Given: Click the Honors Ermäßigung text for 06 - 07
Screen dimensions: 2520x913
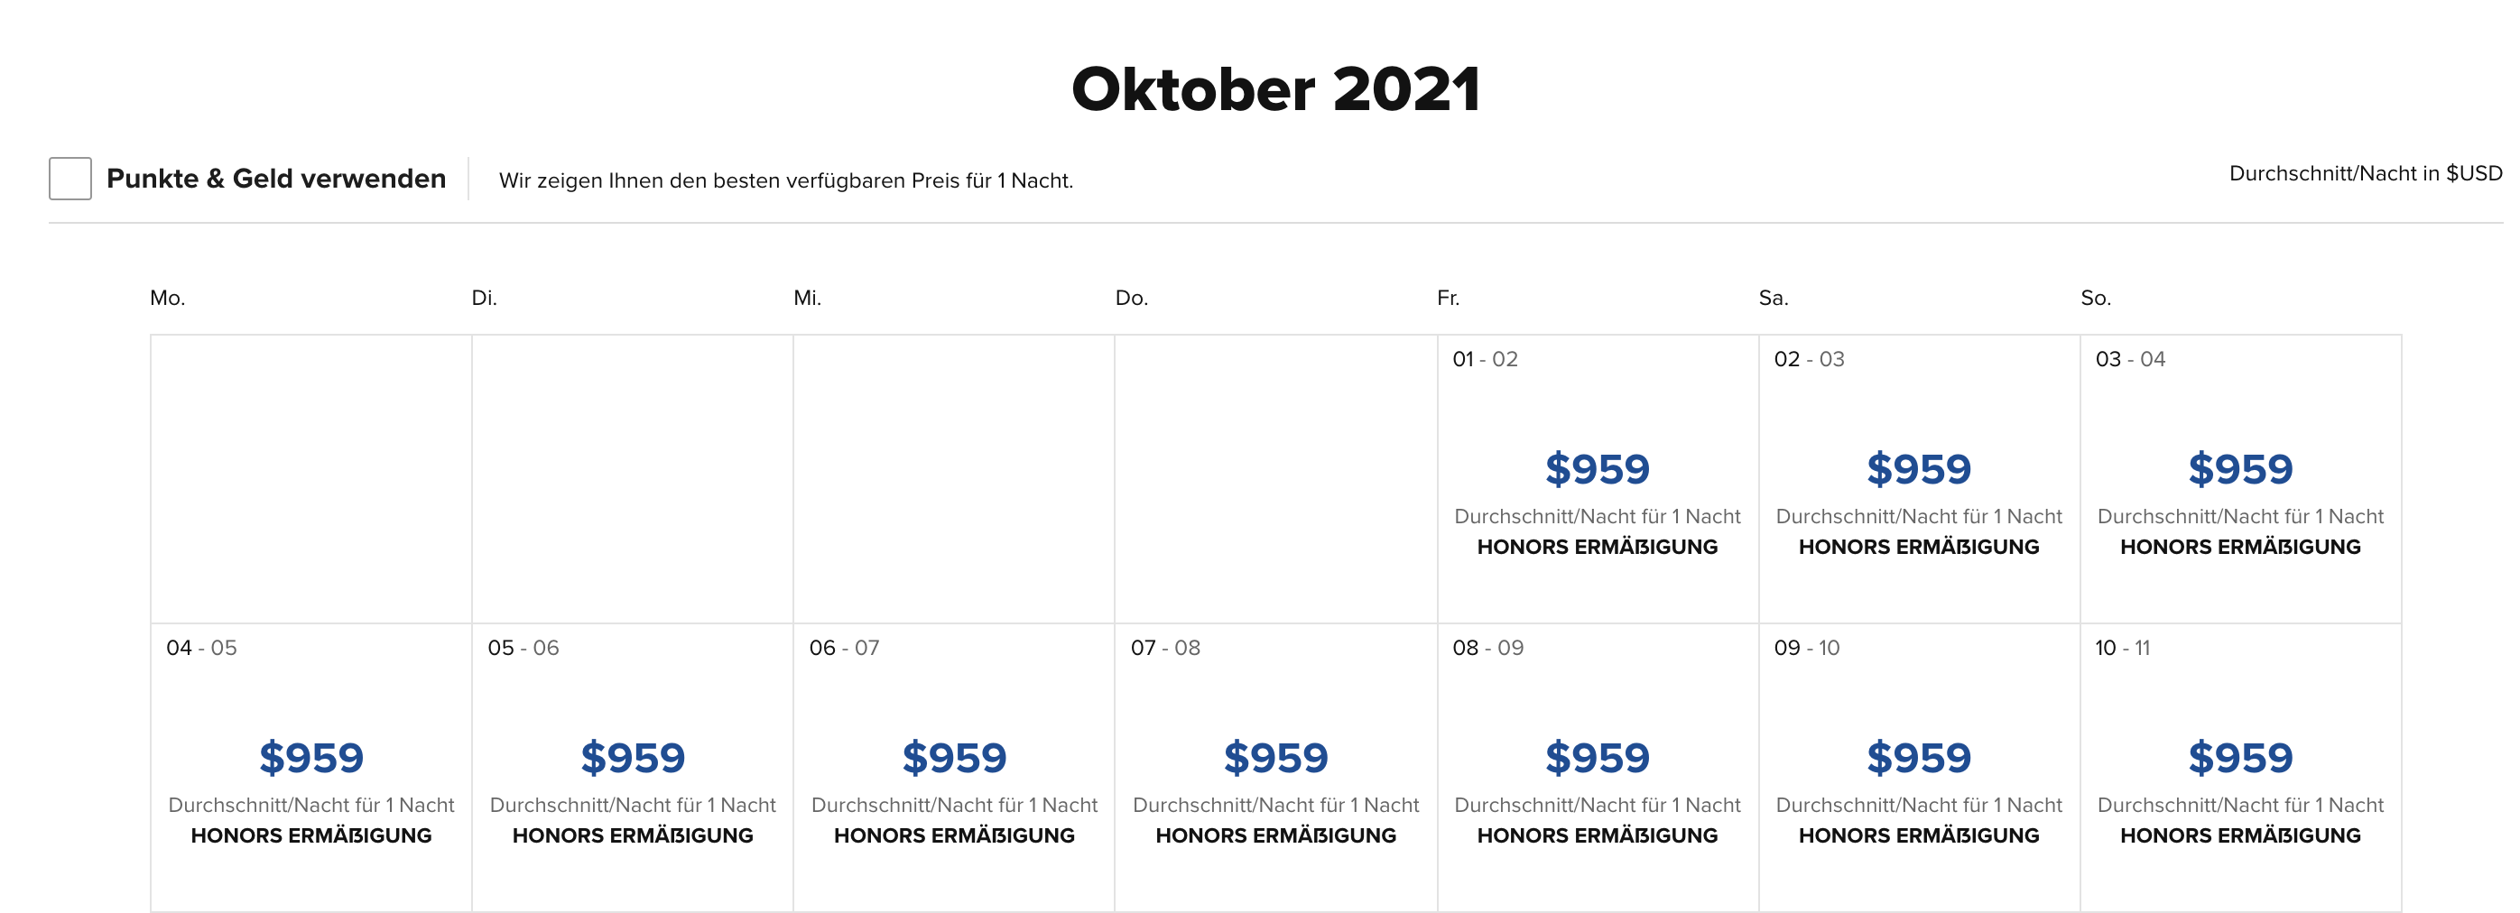Looking at the screenshot, I should click(x=954, y=835).
